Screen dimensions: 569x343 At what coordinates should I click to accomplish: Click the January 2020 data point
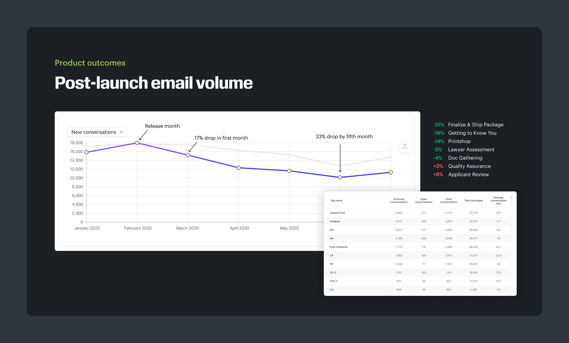tap(86, 152)
